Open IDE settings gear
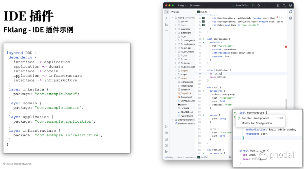This screenshot has height=169, width=304. point(290,5)
